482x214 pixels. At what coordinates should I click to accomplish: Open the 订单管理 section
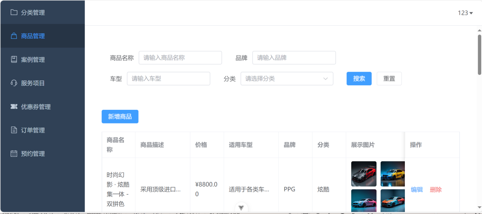43,130
